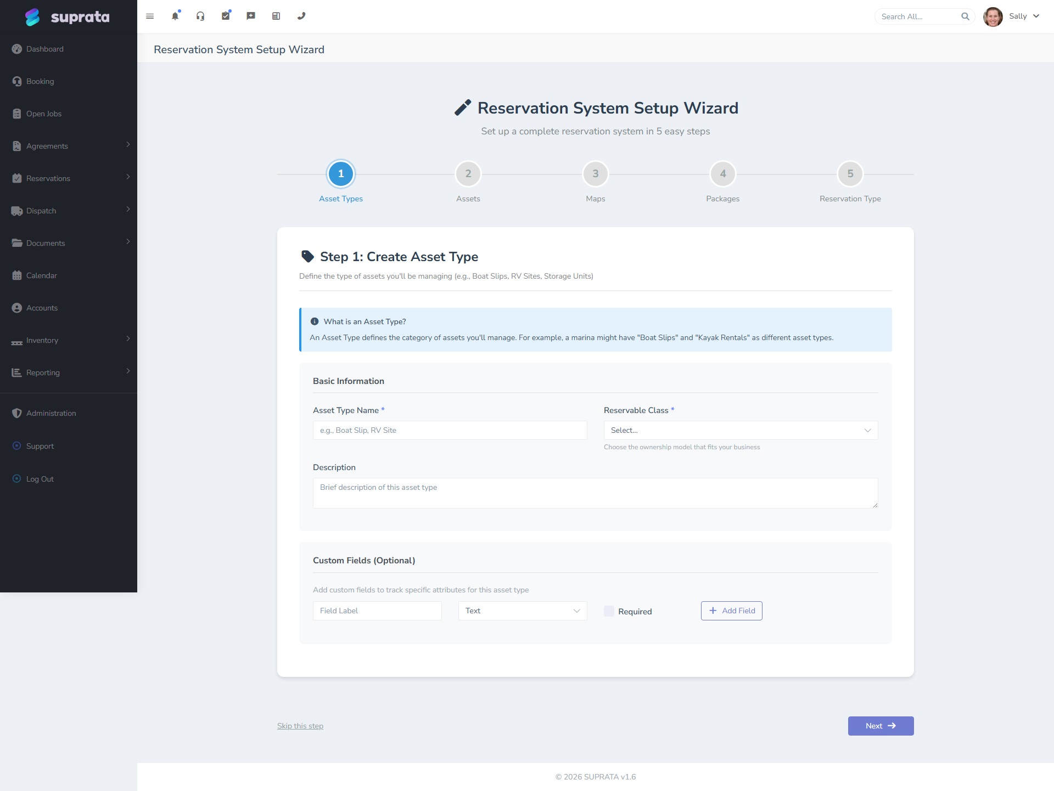The height and width of the screenshot is (791, 1054).
Task: Go to step 3 Maps
Action: (x=596, y=174)
